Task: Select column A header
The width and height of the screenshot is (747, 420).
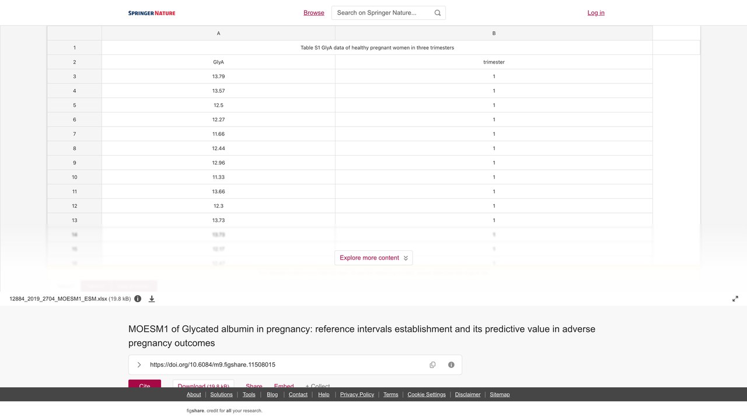Action: pos(218,33)
